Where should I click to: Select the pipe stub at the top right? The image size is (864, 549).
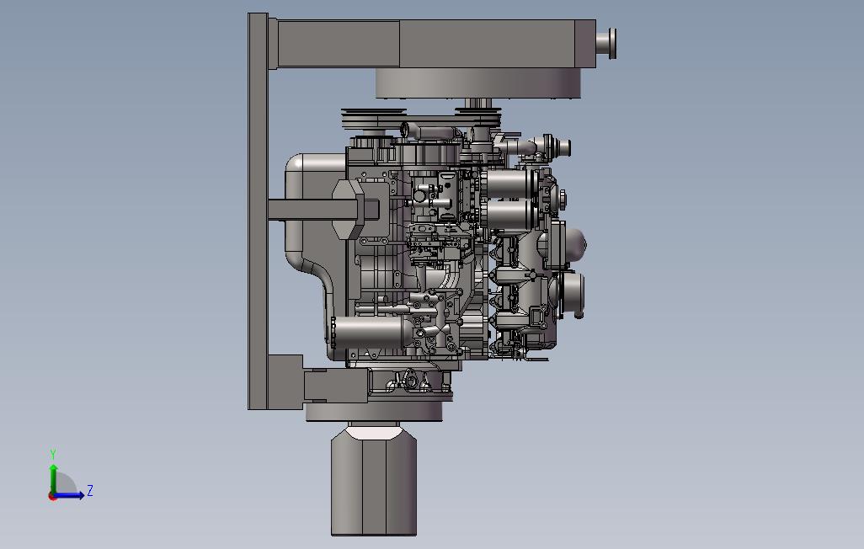(x=606, y=44)
